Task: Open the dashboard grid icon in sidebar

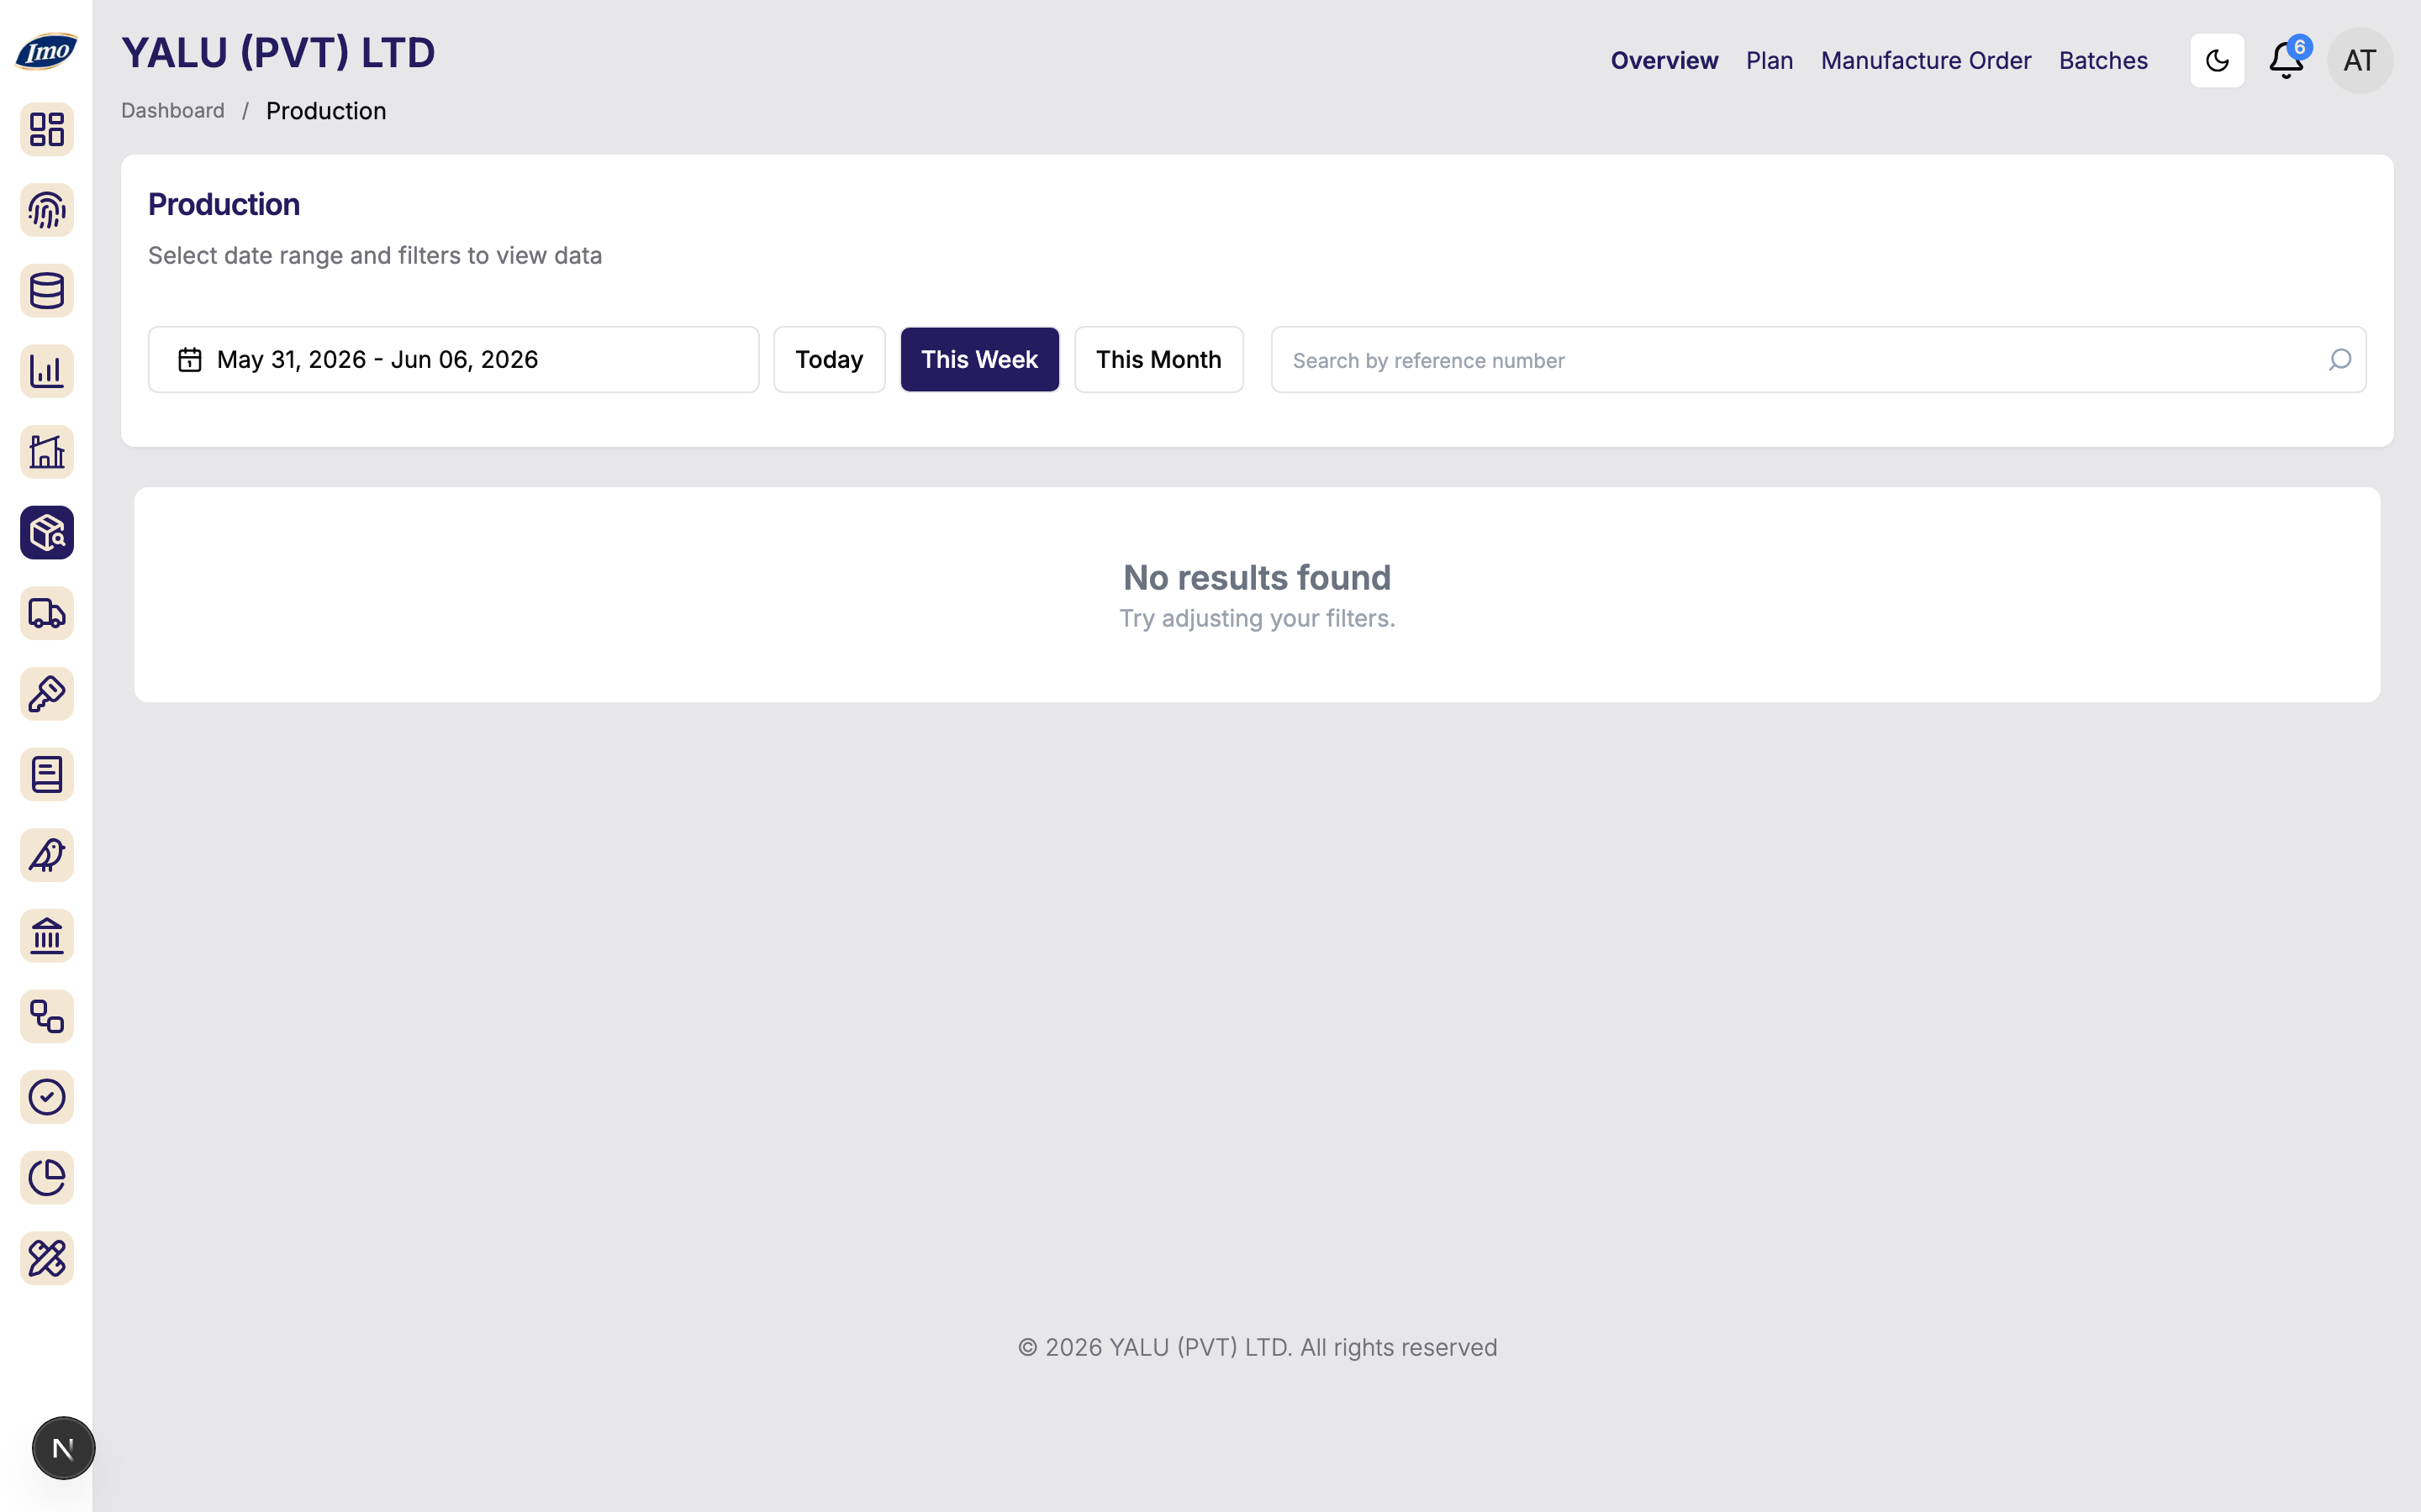Action: (x=47, y=129)
